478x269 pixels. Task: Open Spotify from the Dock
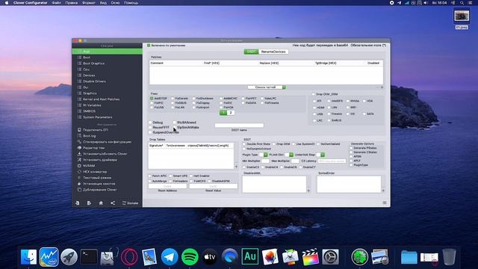[190, 257]
